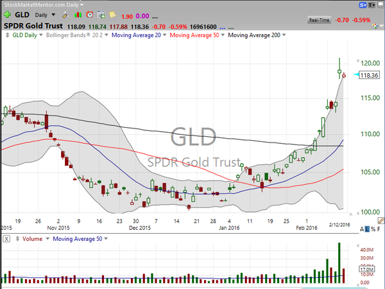Click the GLD ticker symbol
Viewport: 385px width, 289px height.
coord(22,15)
